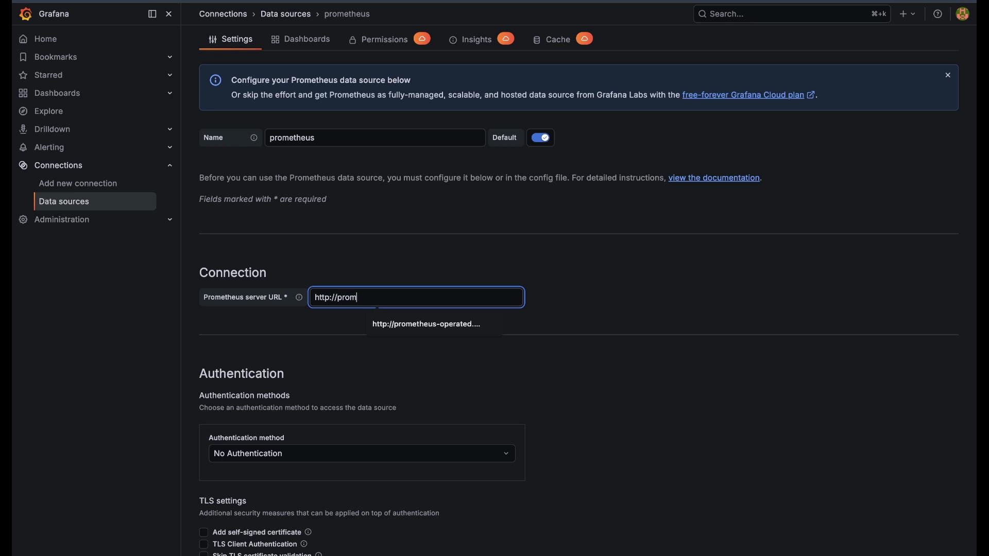Open the Help question mark icon
Viewport: 989px width, 556px height.
[938, 14]
